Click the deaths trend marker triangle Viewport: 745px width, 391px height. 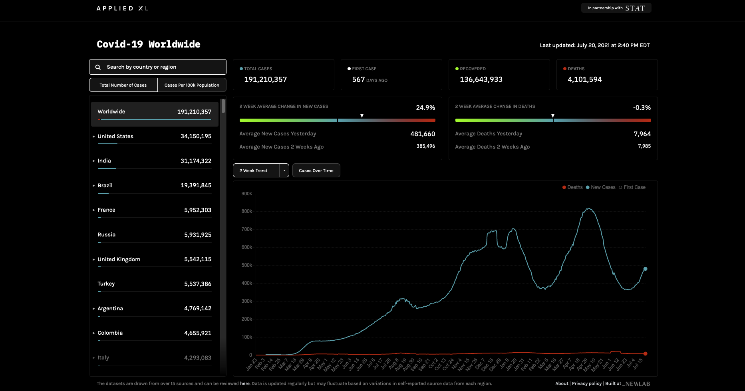(x=553, y=116)
